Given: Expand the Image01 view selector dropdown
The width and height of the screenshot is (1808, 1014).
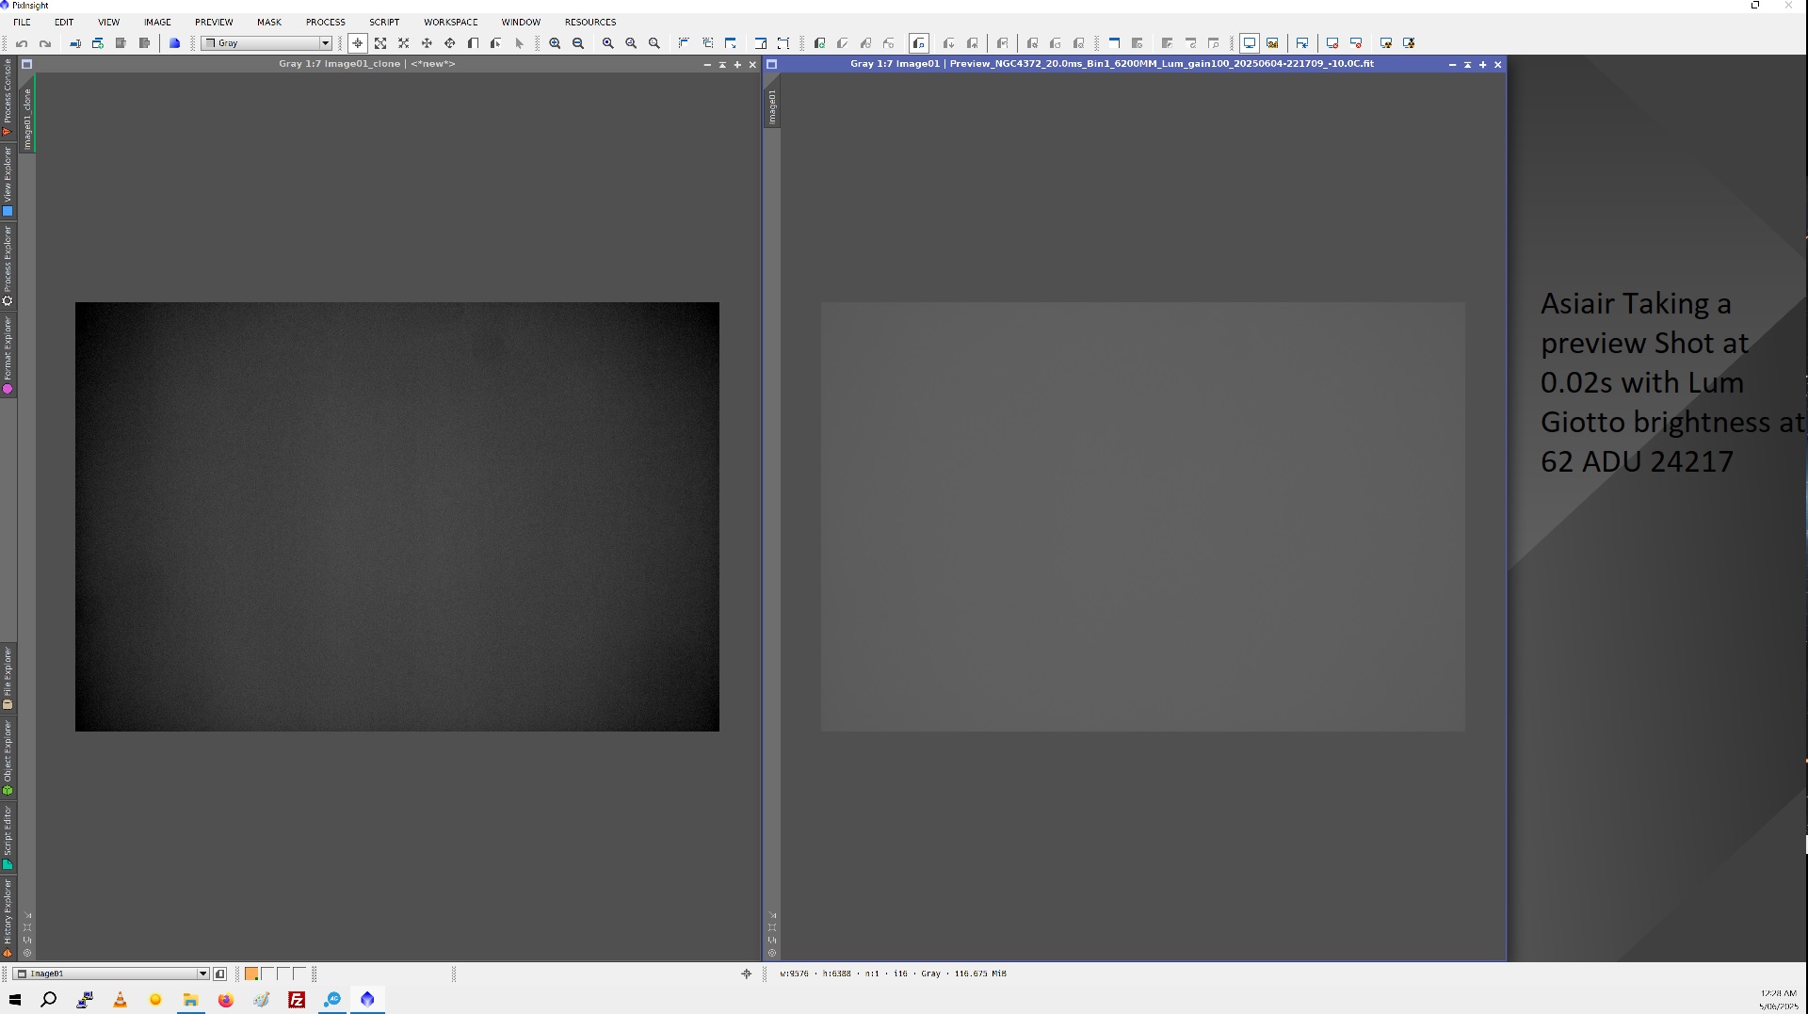Looking at the screenshot, I should click(202, 974).
